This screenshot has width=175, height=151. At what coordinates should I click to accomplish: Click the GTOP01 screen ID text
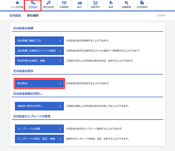pos(161,16)
